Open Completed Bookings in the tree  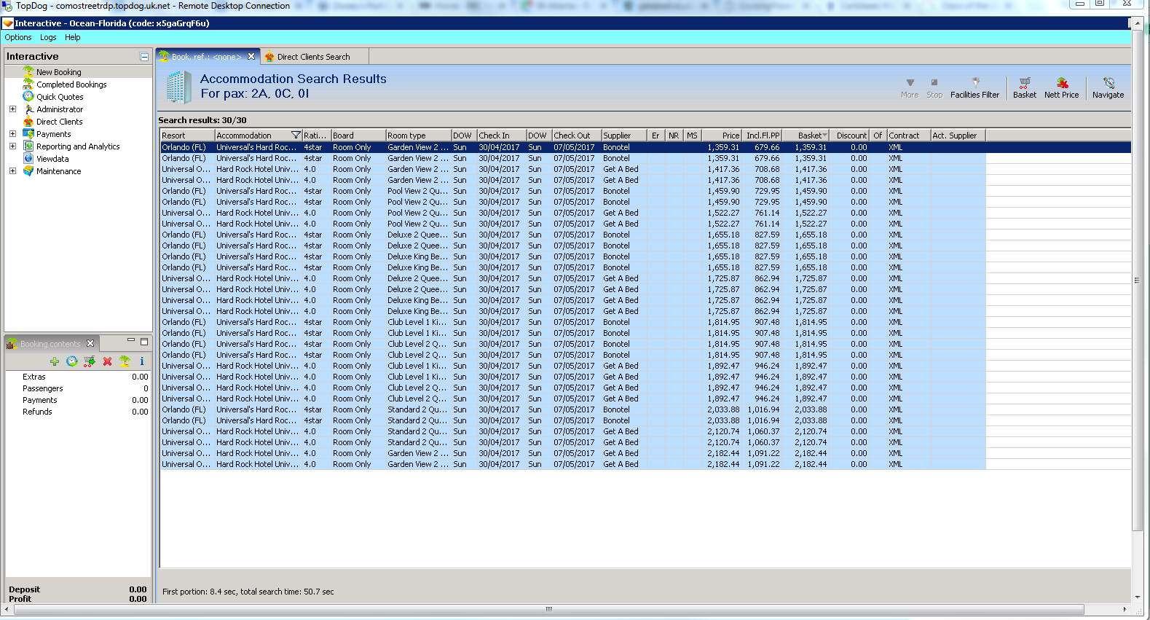coord(71,85)
